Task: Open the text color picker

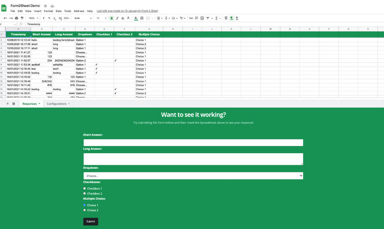Action: point(128,18)
